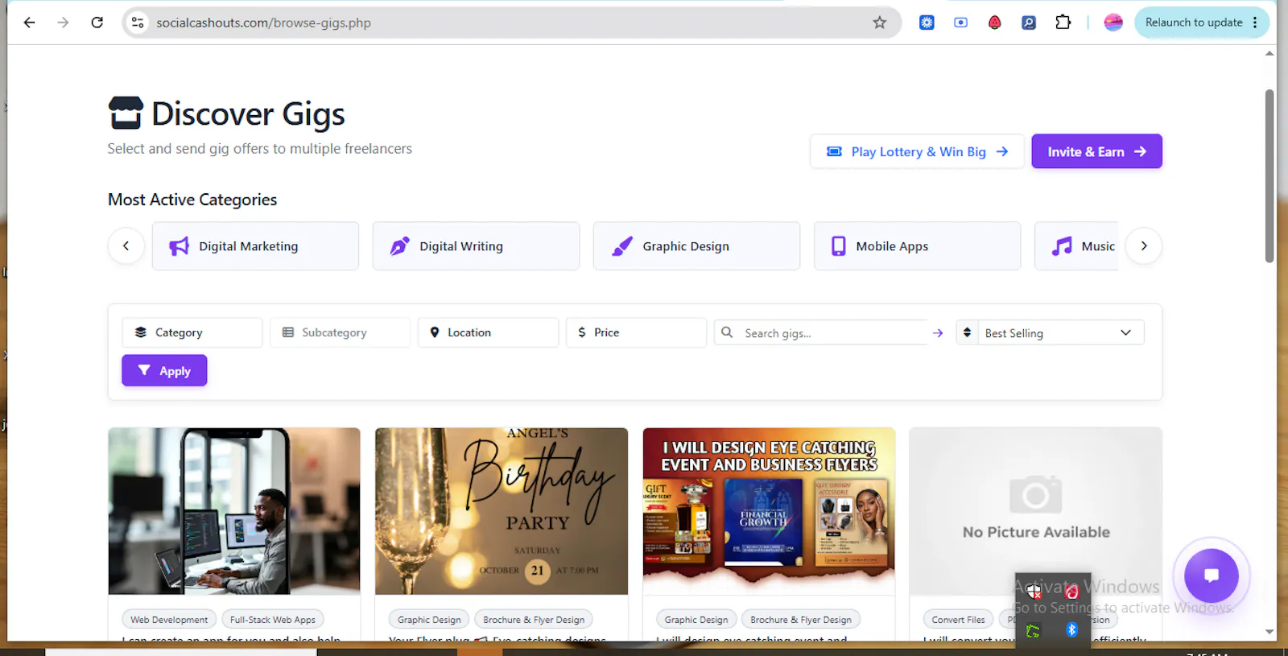
Task: Click the page vertical scrollbar thumb
Action: pyautogui.click(x=1269, y=175)
